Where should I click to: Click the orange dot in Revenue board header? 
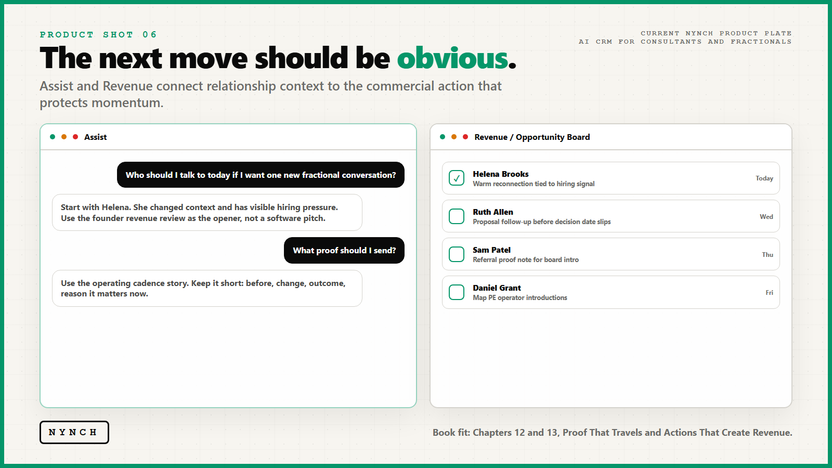coord(454,137)
